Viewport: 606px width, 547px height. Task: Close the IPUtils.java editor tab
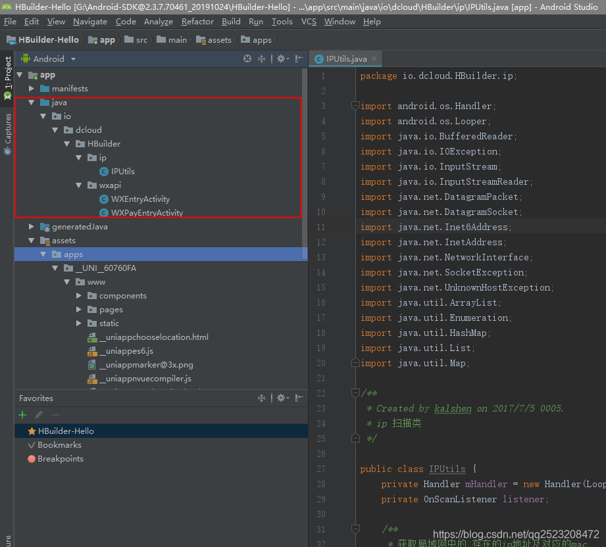coord(374,59)
